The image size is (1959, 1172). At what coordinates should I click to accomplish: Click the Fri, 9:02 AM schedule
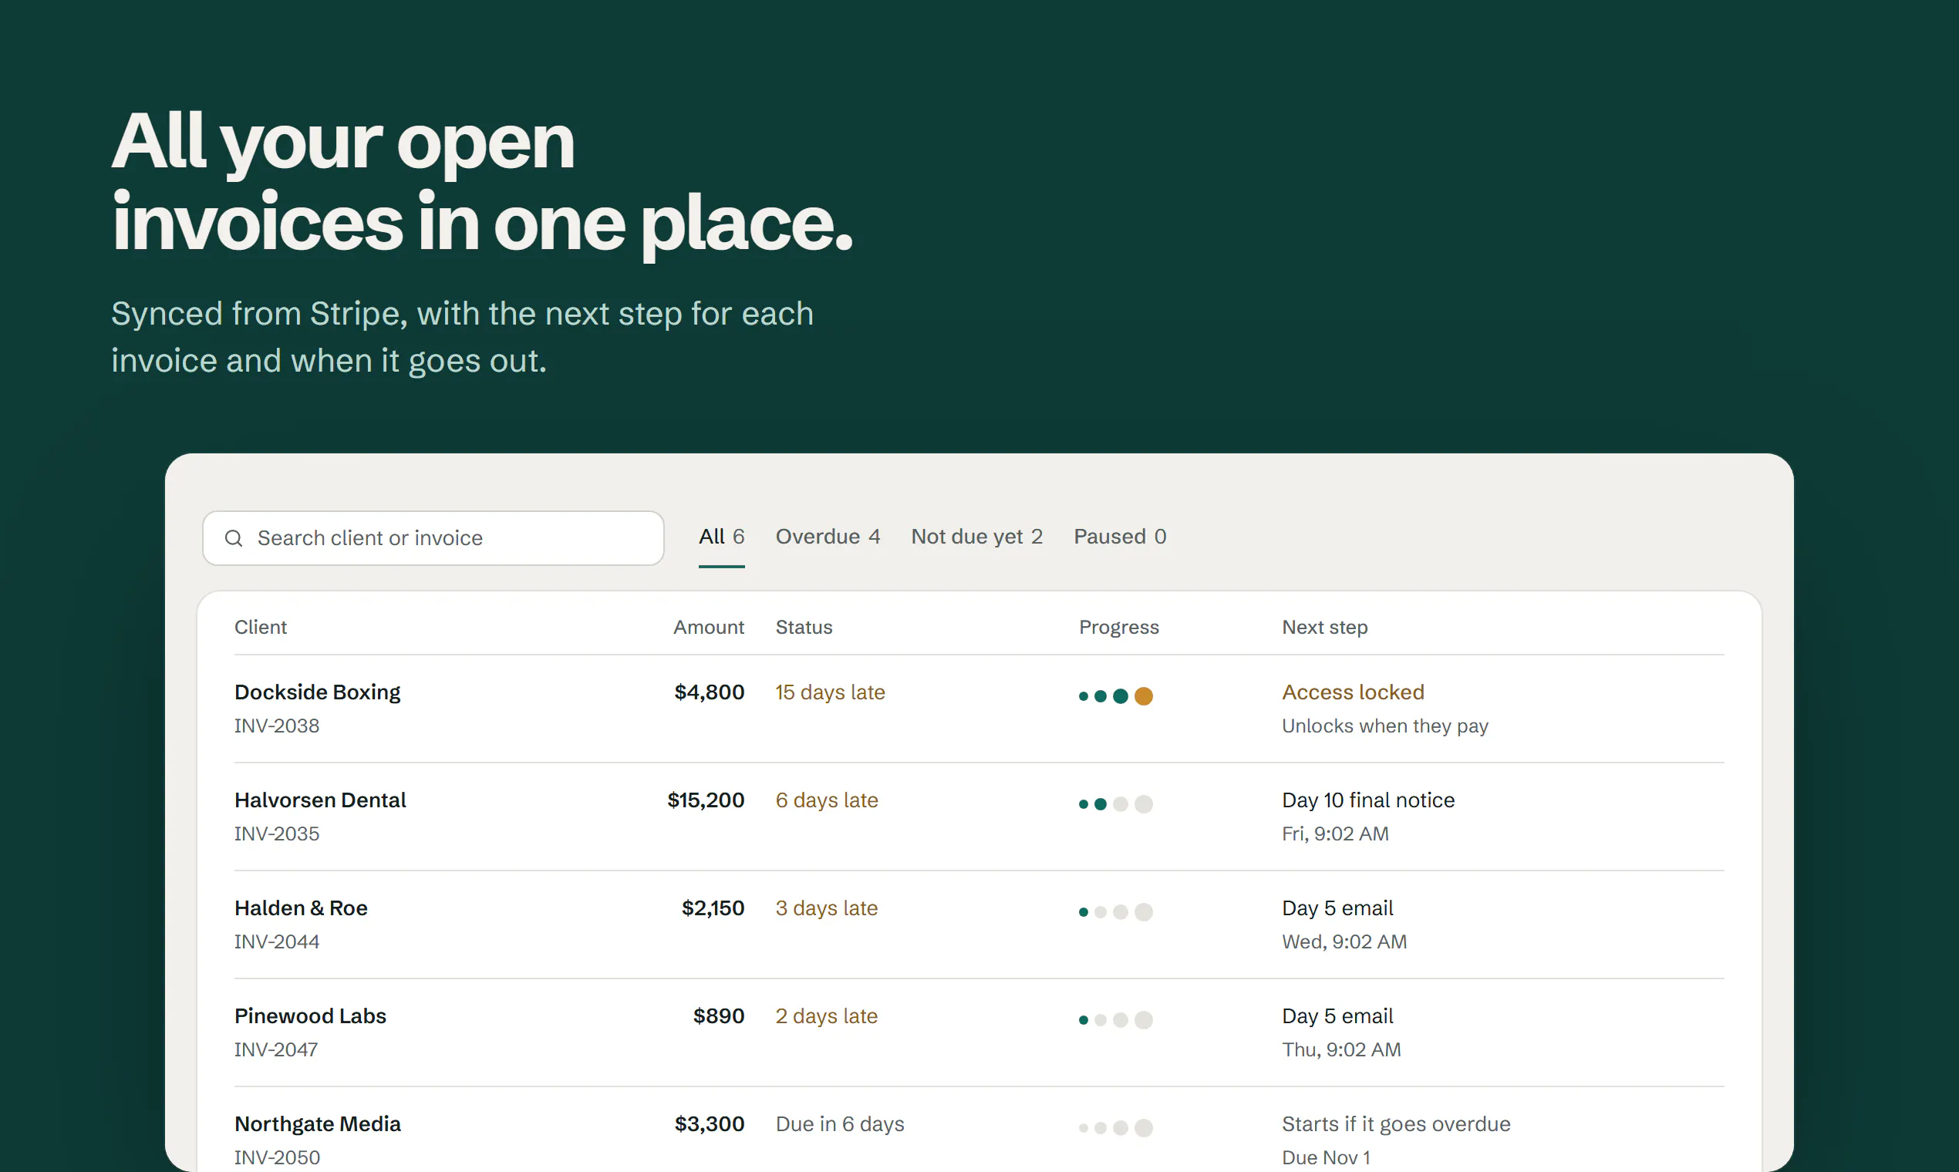point(1335,834)
